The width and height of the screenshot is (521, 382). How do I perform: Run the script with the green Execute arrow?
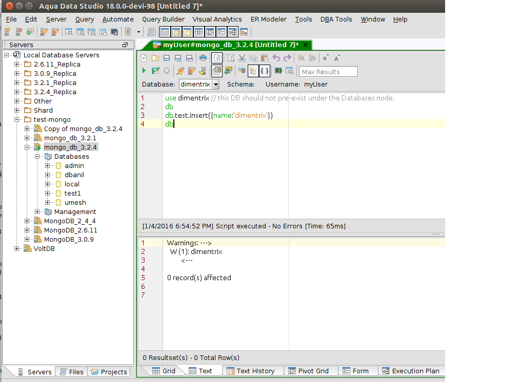point(144,70)
